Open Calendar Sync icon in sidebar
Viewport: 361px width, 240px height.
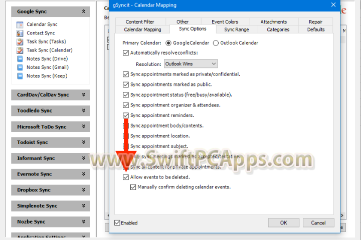coord(20,24)
